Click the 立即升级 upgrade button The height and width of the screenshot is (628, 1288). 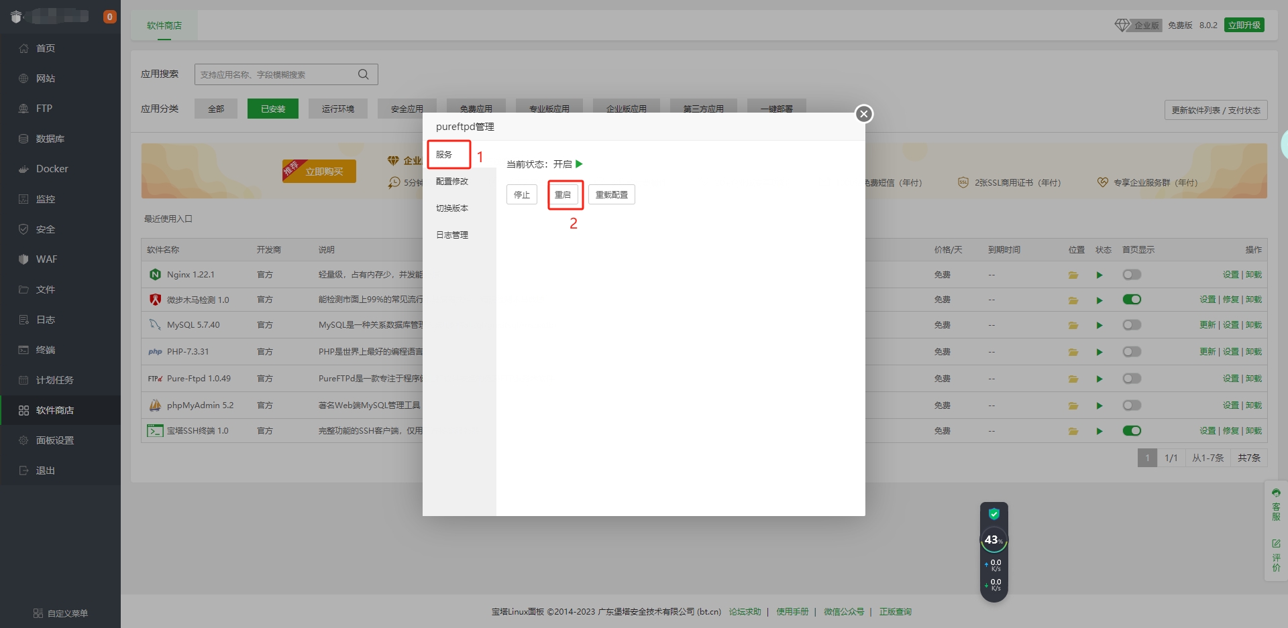[1244, 25]
